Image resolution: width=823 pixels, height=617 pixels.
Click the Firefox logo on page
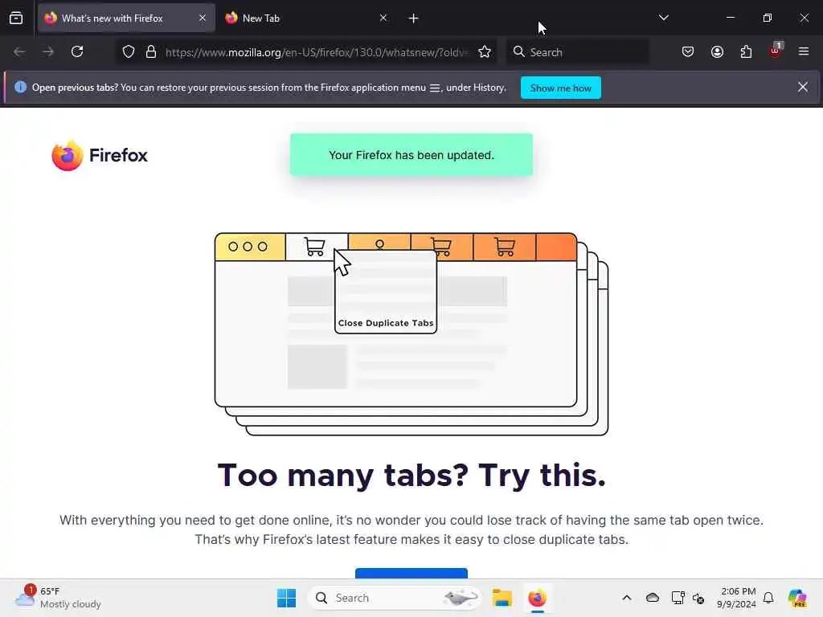[100, 155]
